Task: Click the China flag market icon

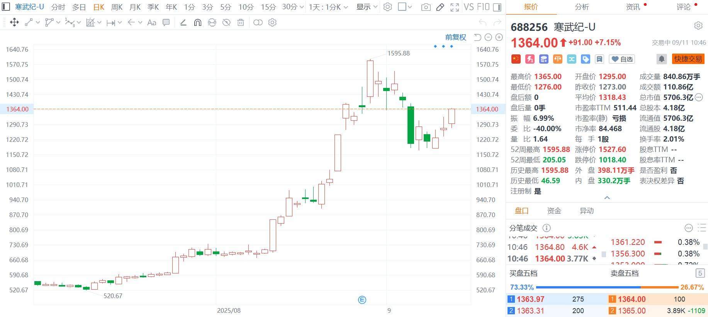Action: (x=516, y=59)
